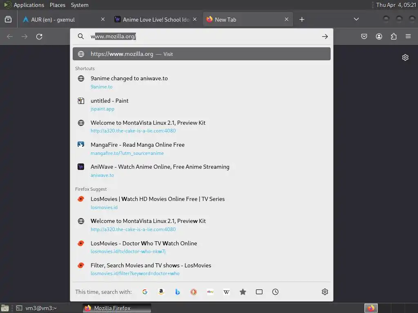Go back to previous page

[10, 36]
